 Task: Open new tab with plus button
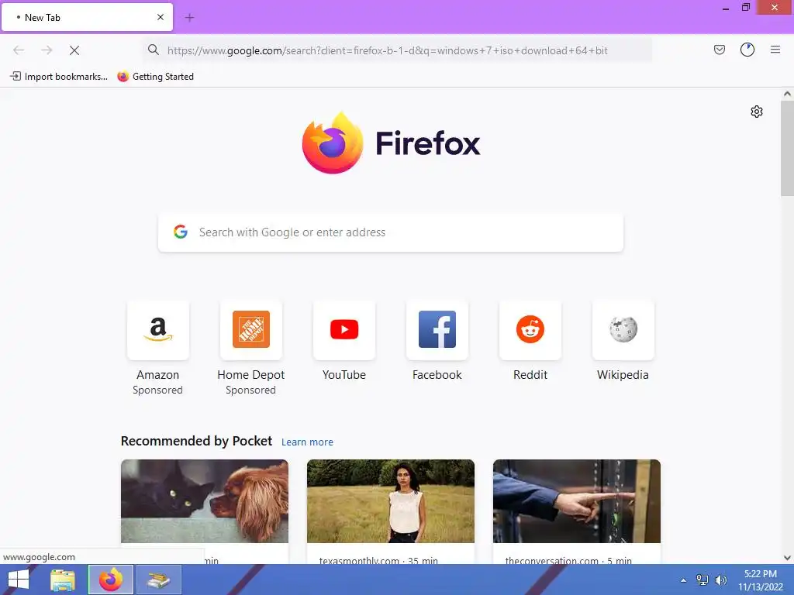point(189,18)
